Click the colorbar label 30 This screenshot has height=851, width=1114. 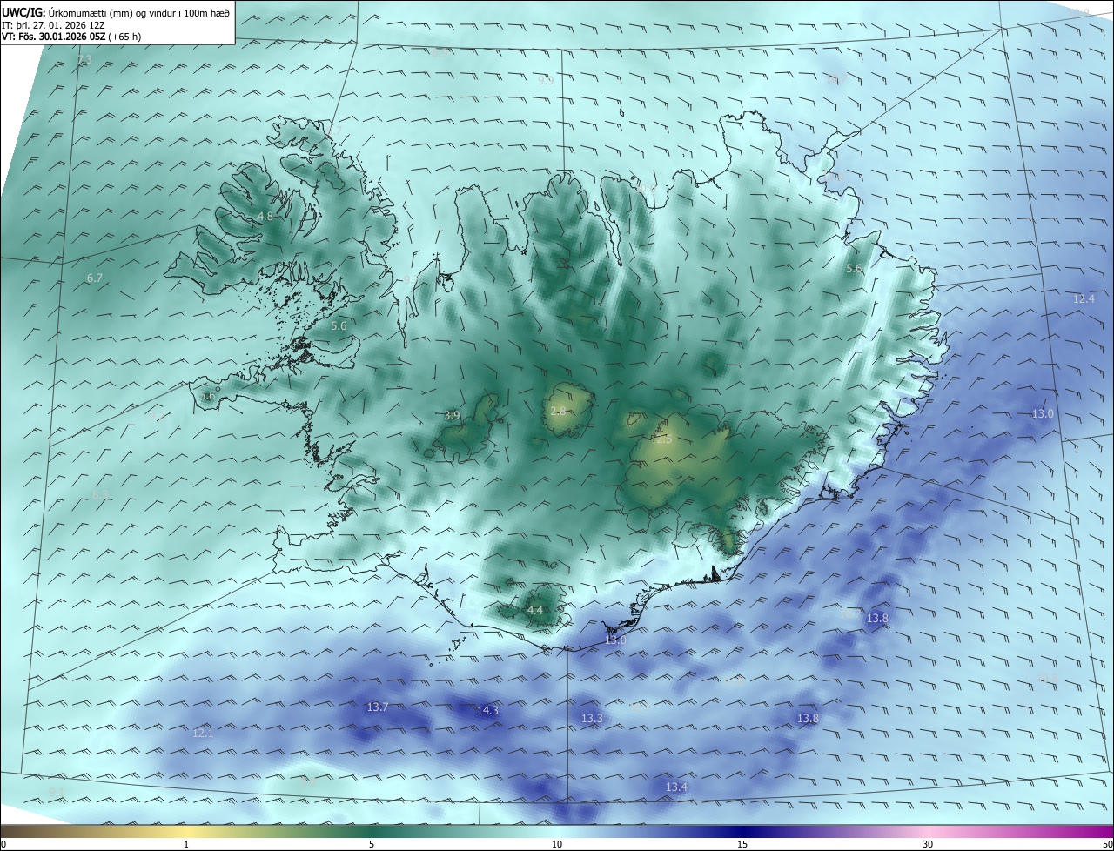928,844
